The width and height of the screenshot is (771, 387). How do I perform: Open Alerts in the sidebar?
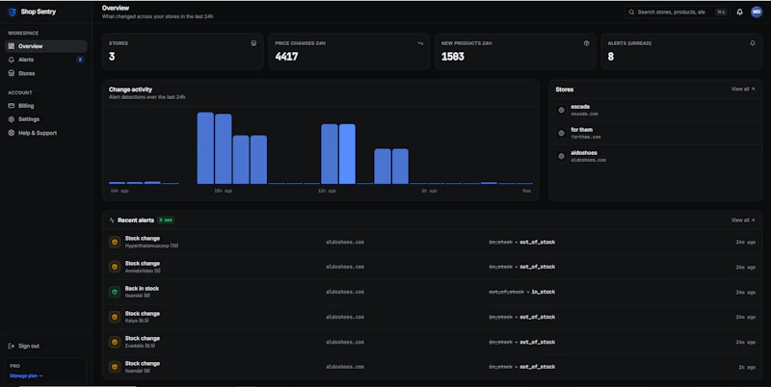[45, 60]
